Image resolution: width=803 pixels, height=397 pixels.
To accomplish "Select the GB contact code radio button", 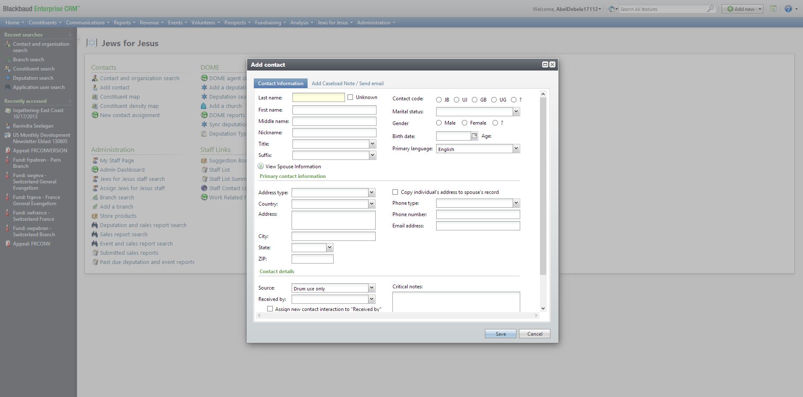I will (474, 100).
